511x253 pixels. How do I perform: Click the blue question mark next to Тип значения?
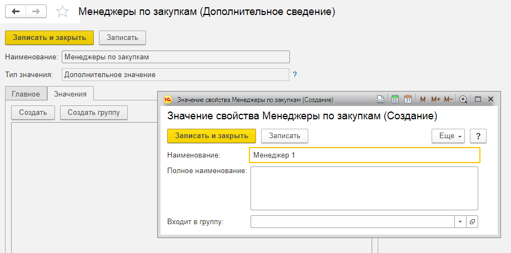click(295, 74)
